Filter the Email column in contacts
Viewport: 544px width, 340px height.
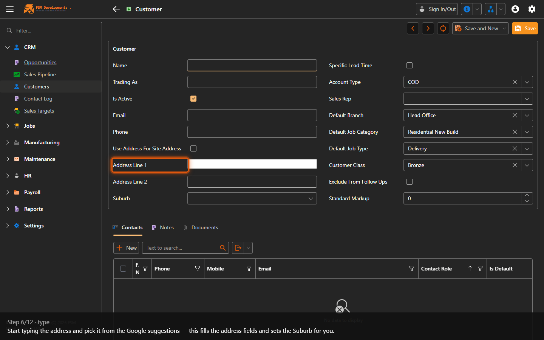coord(412,269)
